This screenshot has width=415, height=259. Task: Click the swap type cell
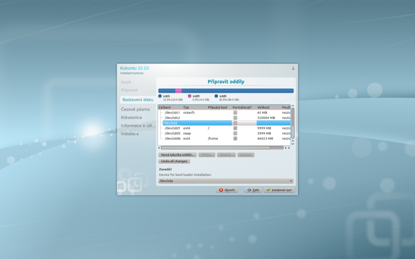coord(187,133)
